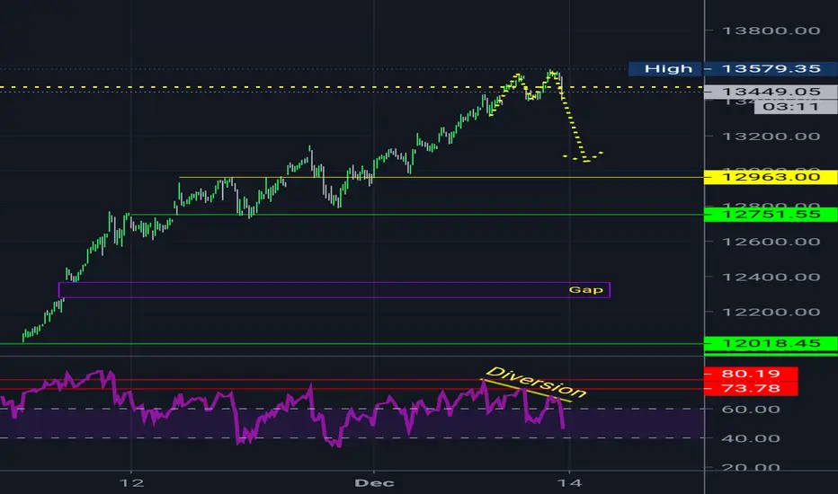Select the green 12018.45 price label

pyautogui.click(x=771, y=343)
